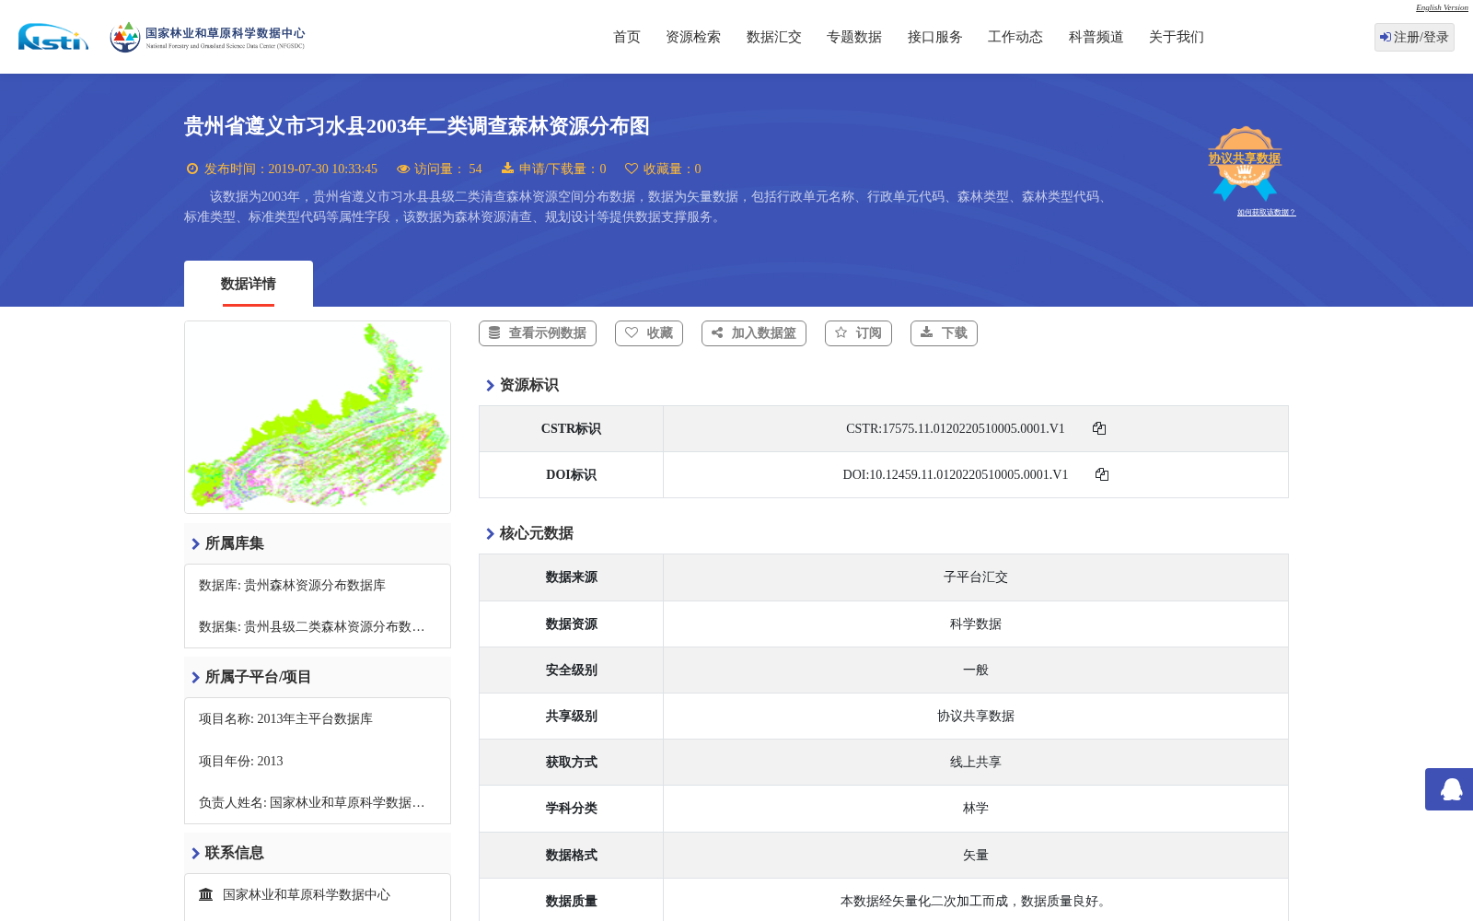Open the 接口服务 menu item
This screenshot has height=921, width=1473.
click(x=935, y=37)
